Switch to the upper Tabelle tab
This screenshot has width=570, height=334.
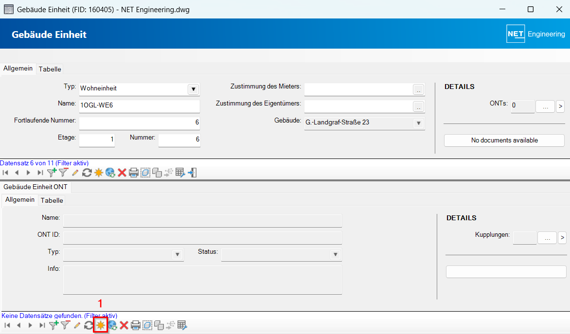point(50,69)
